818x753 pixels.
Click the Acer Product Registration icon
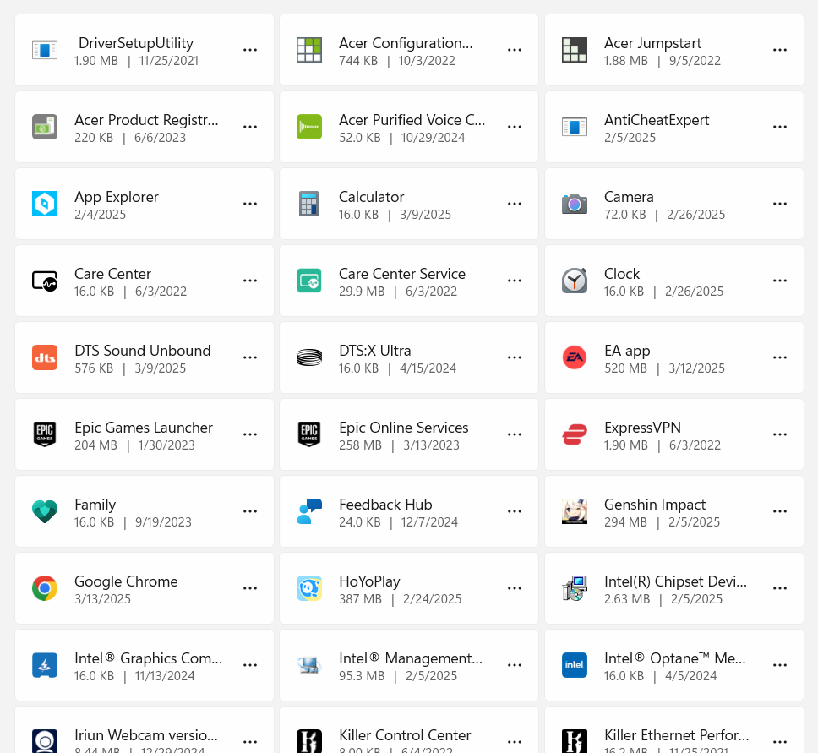tap(45, 127)
